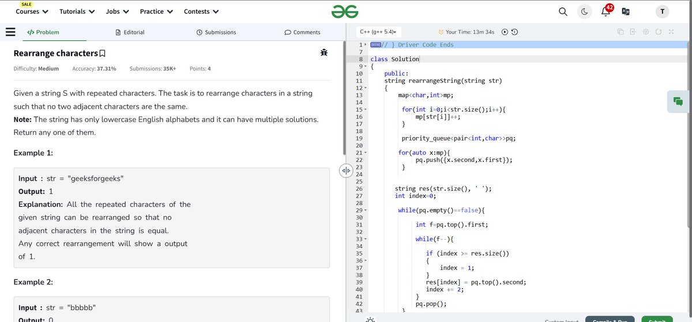Expand the Jobs menu
Viewport: 692px width, 322px height.
pyautogui.click(x=117, y=12)
